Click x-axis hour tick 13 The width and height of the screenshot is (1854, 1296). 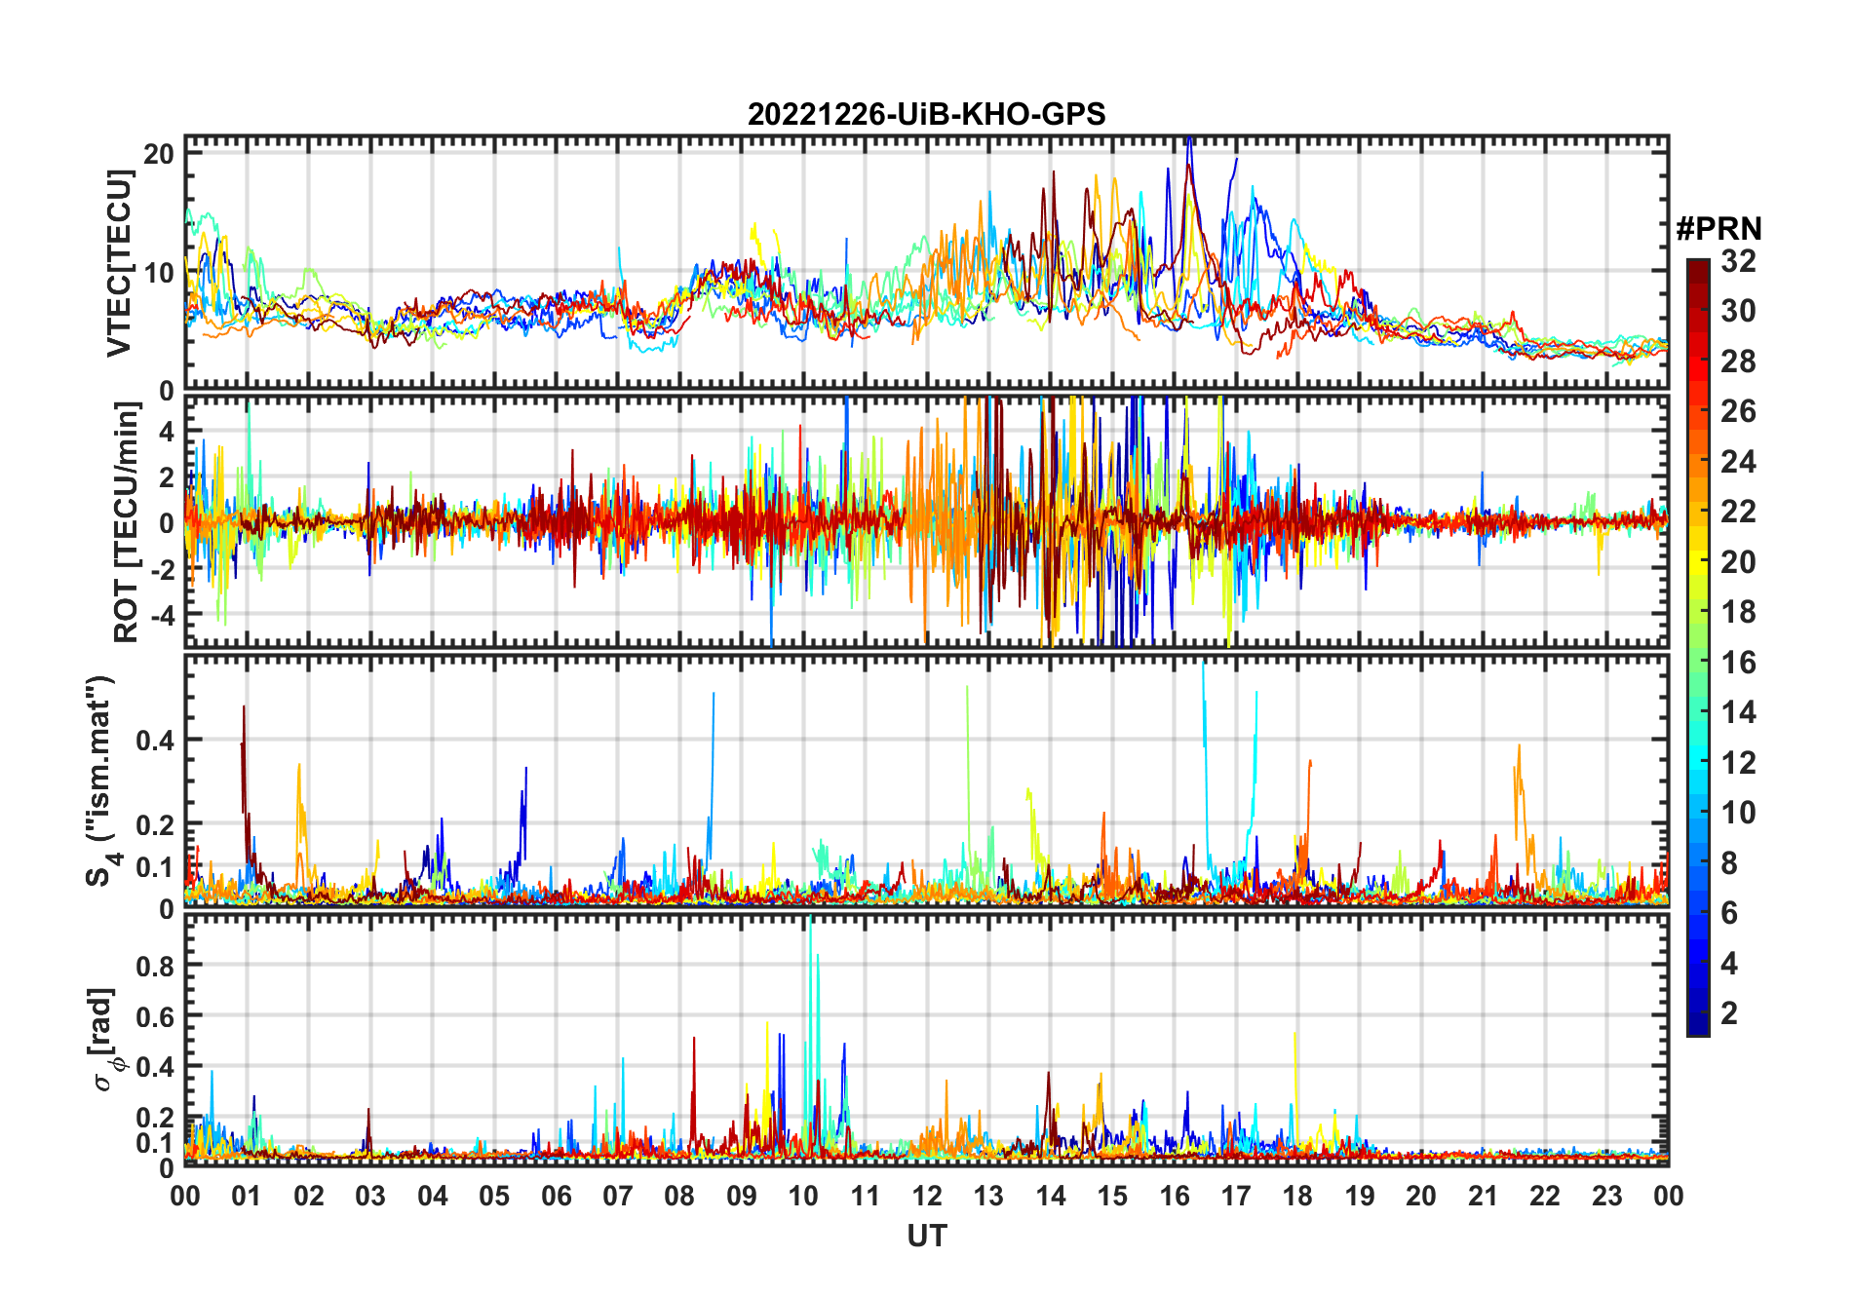pos(988,1196)
